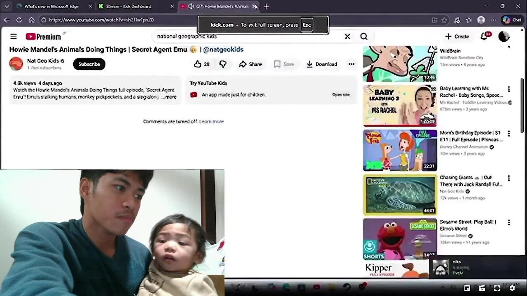Refresh the browser page
Image resolution: width=527 pixels, height=296 pixels.
(x=19, y=20)
